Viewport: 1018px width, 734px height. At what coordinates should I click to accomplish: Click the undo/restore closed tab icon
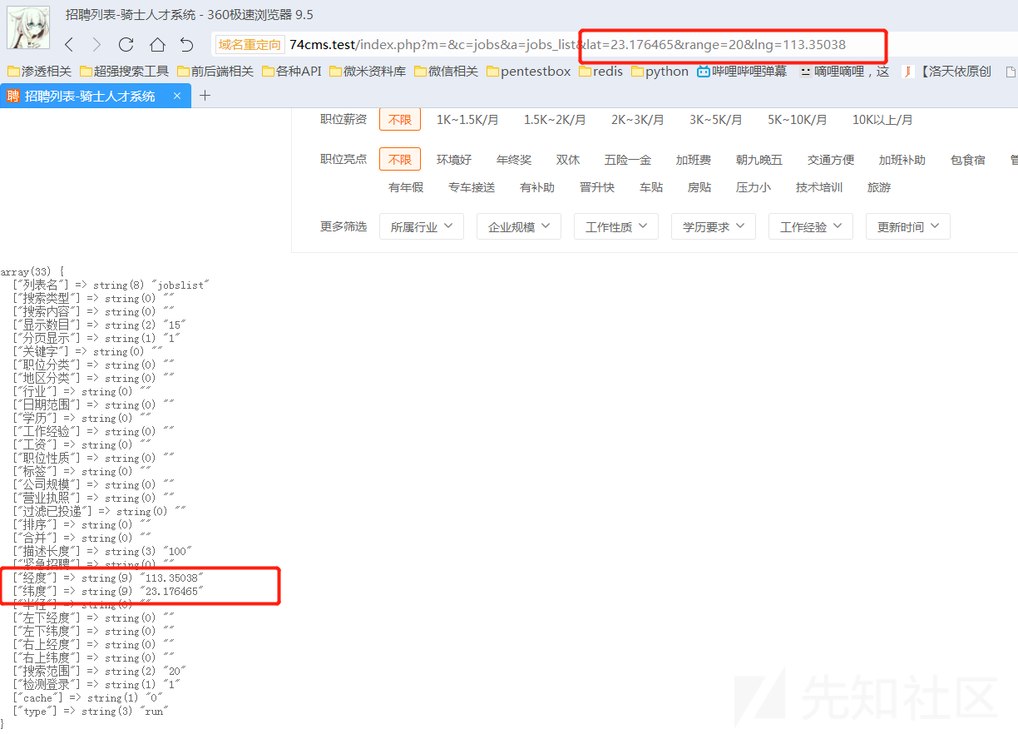[x=186, y=45]
